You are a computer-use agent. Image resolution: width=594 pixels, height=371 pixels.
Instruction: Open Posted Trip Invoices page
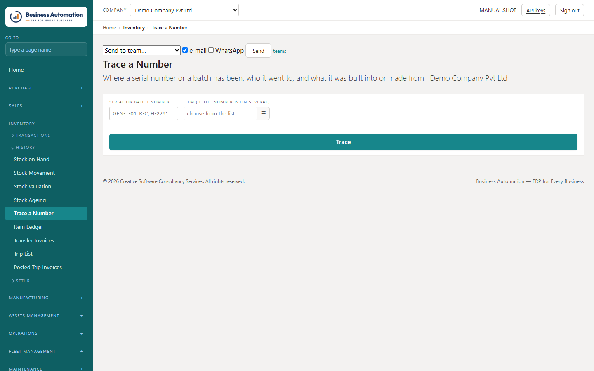pos(46,267)
